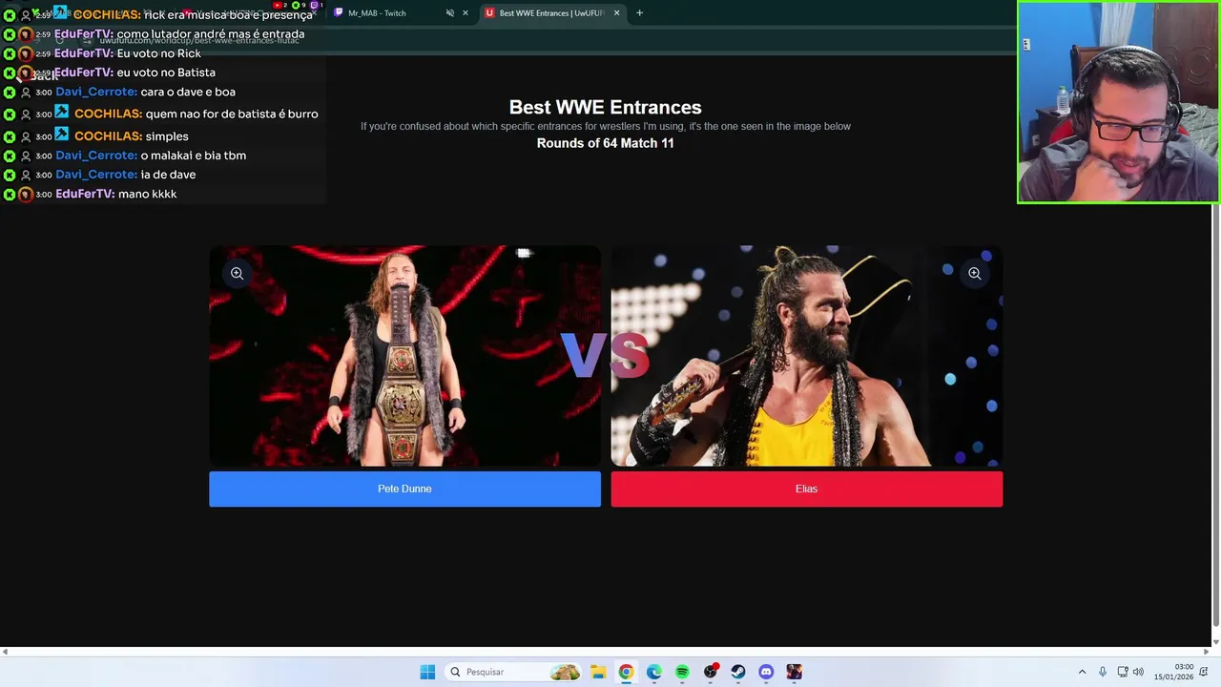Click the Pesquisar taskbar search box

513,672
